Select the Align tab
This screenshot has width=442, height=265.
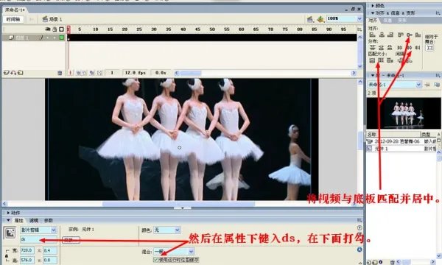click(373, 21)
